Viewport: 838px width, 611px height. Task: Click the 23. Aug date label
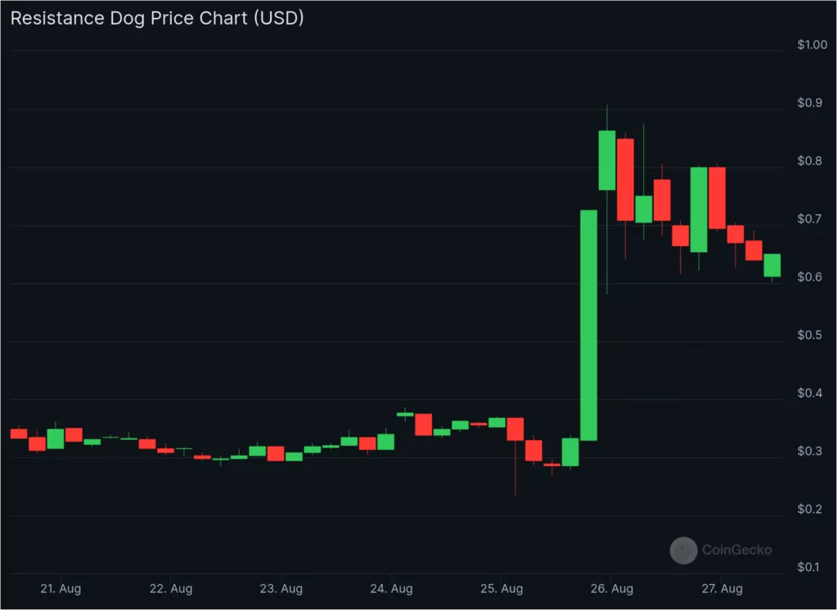(281, 588)
